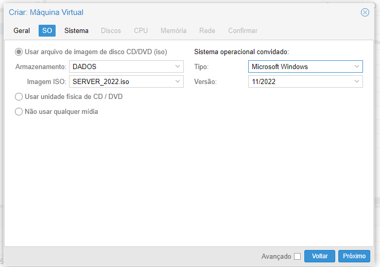Switch to the Geral tab
The width and height of the screenshot is (380, 267).
tap(22, 30)
